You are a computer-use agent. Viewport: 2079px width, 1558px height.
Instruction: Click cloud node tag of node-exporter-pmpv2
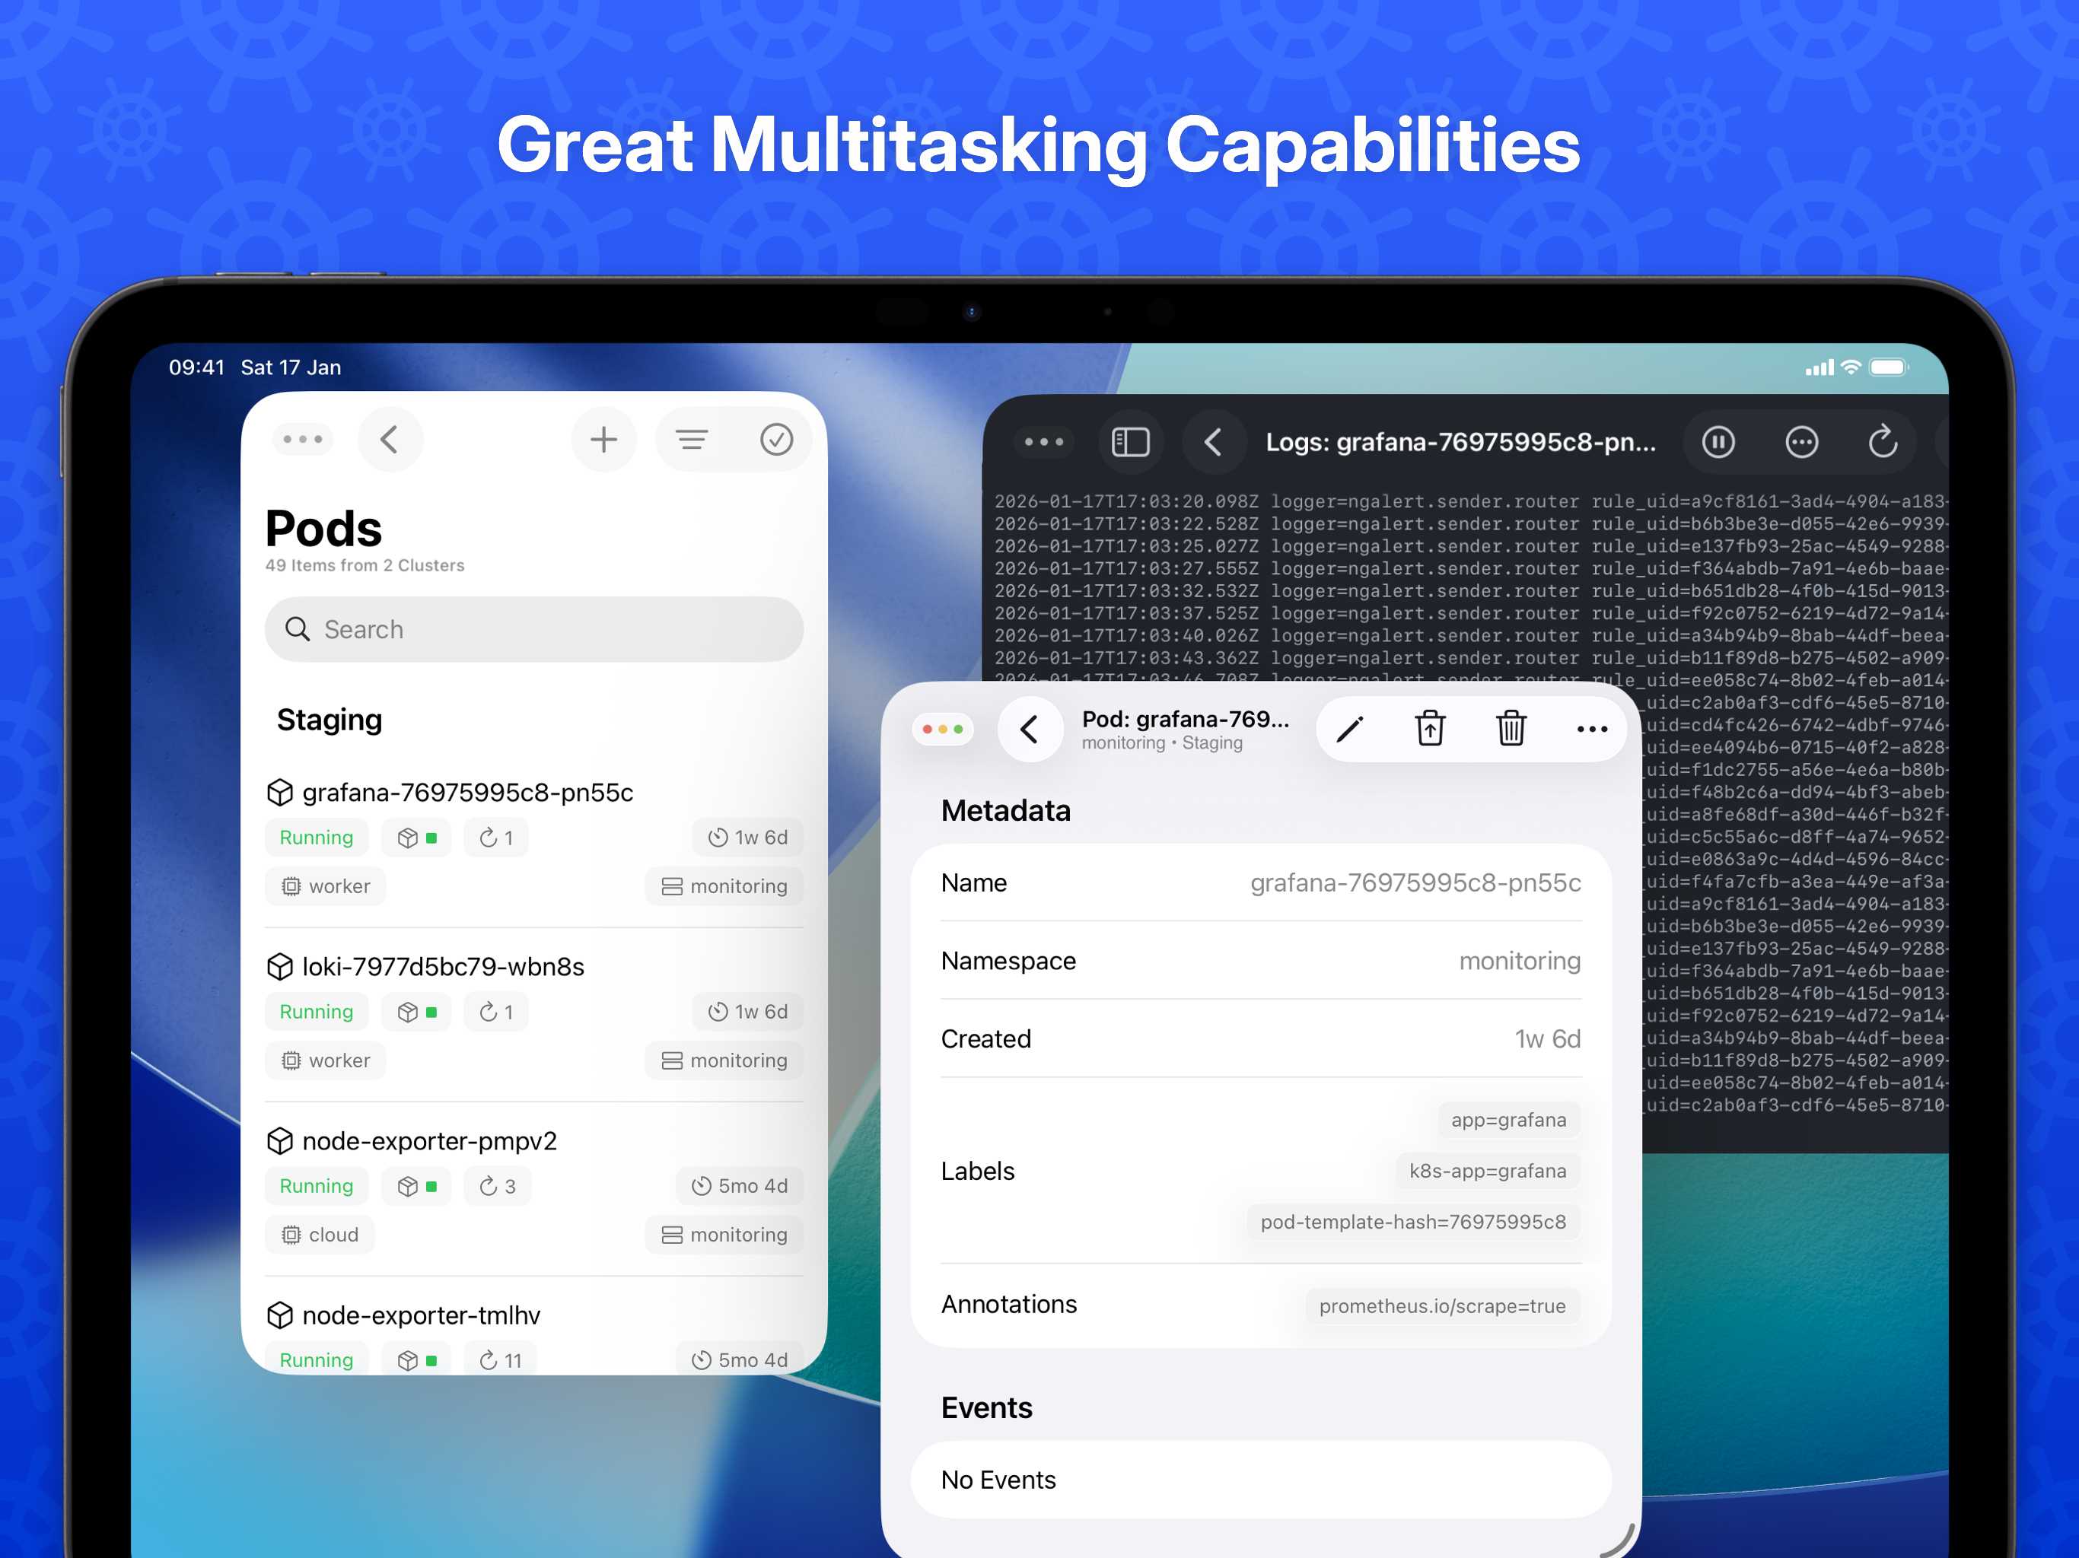[x=320, y=1235]
